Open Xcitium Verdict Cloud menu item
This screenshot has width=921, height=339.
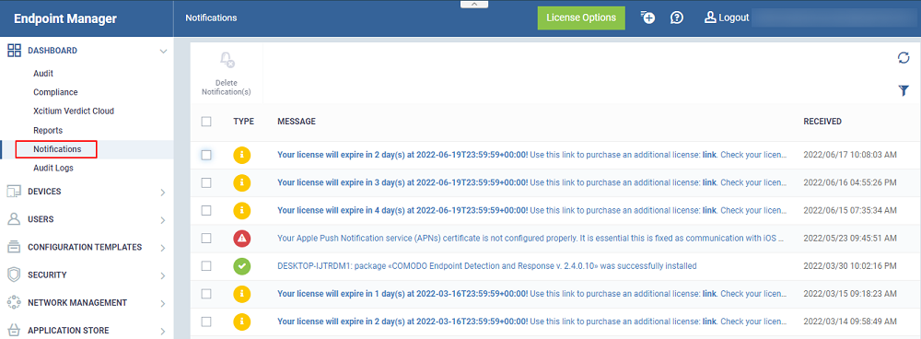click(x=74, y=111)
